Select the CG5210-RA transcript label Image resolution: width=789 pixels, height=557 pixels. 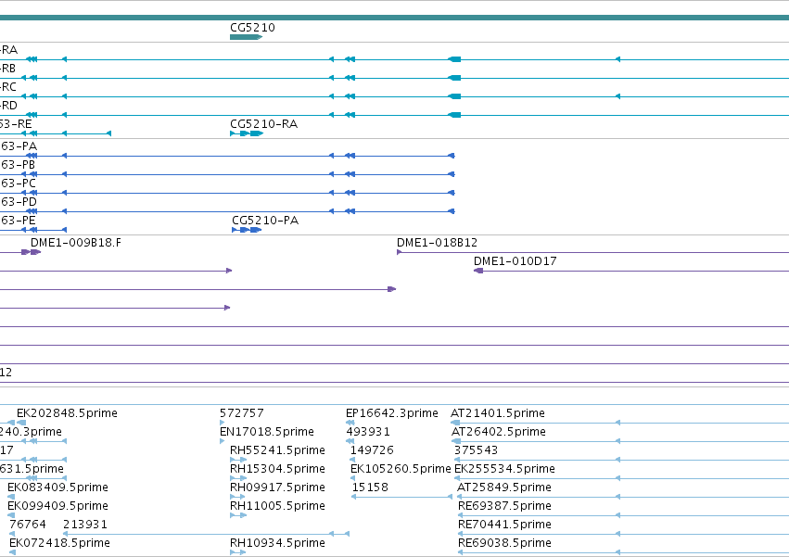click(263, 124)
